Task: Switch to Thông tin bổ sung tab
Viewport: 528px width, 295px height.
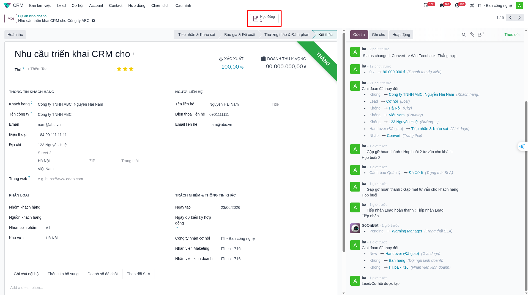Action: pos(63,274)
